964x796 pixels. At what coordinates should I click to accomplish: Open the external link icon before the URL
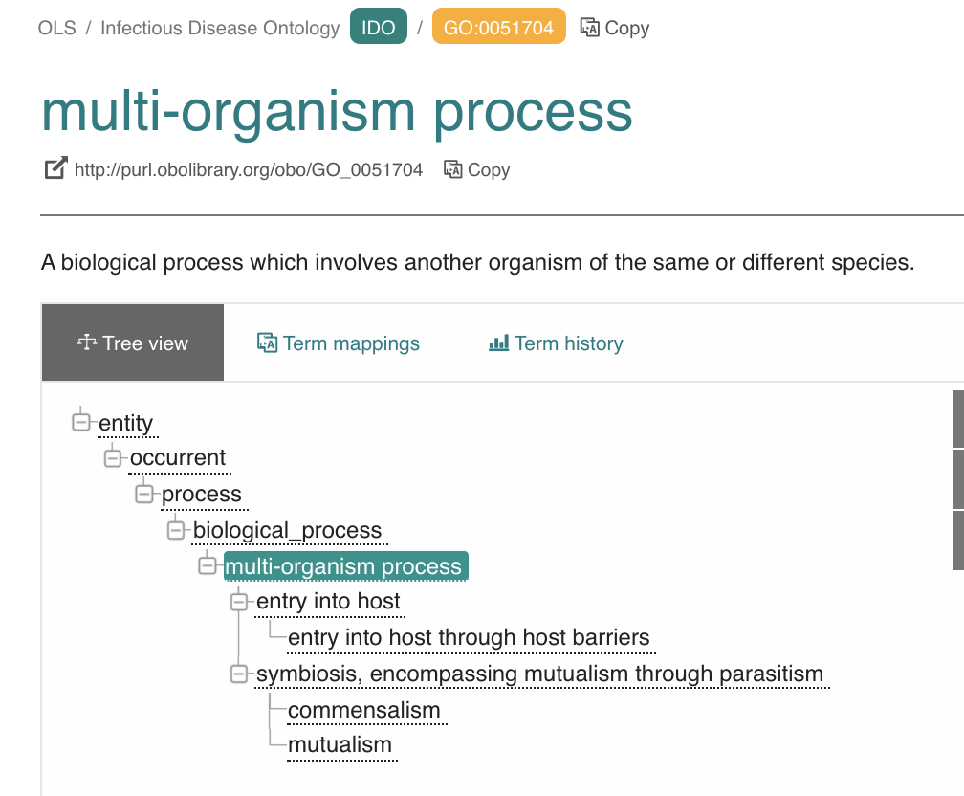55,167
